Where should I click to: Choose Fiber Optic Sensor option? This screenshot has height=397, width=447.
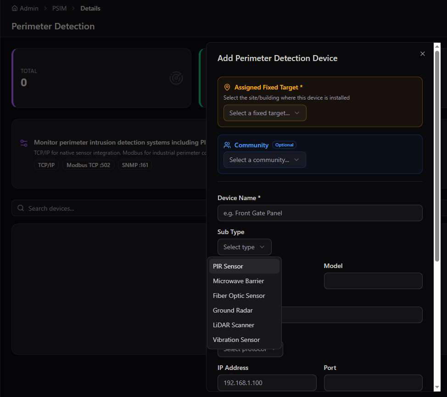(x=244, y=296)
